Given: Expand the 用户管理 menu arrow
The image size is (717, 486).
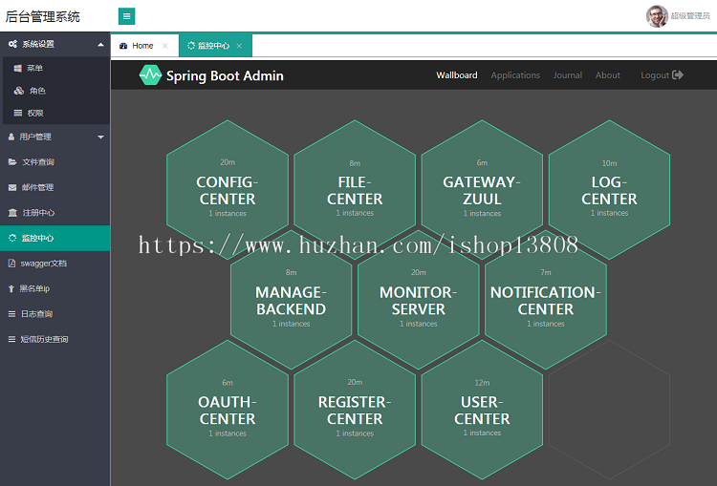Looking at the screenshot, I should pyautogui.click(x=100, y=137).
